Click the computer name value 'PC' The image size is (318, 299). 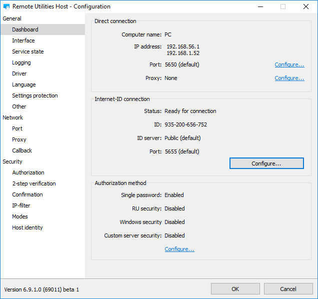pyautogui.click(x=167, y=34)
